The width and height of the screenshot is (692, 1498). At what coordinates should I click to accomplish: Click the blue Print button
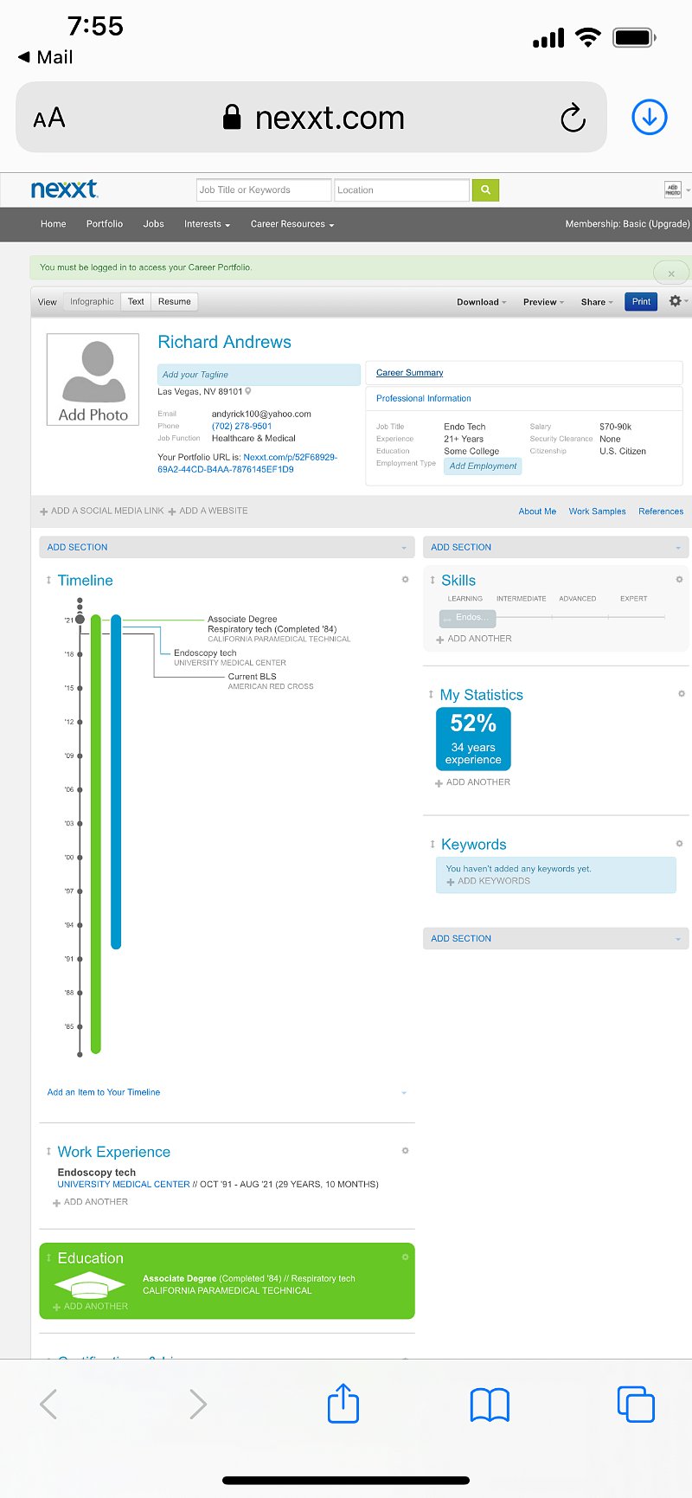[x=641, y=302]
